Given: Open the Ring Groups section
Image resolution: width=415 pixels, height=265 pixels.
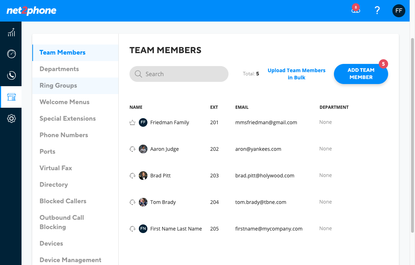Looking at the screenshot, I should pyautogui.click(x=58, y=85).
